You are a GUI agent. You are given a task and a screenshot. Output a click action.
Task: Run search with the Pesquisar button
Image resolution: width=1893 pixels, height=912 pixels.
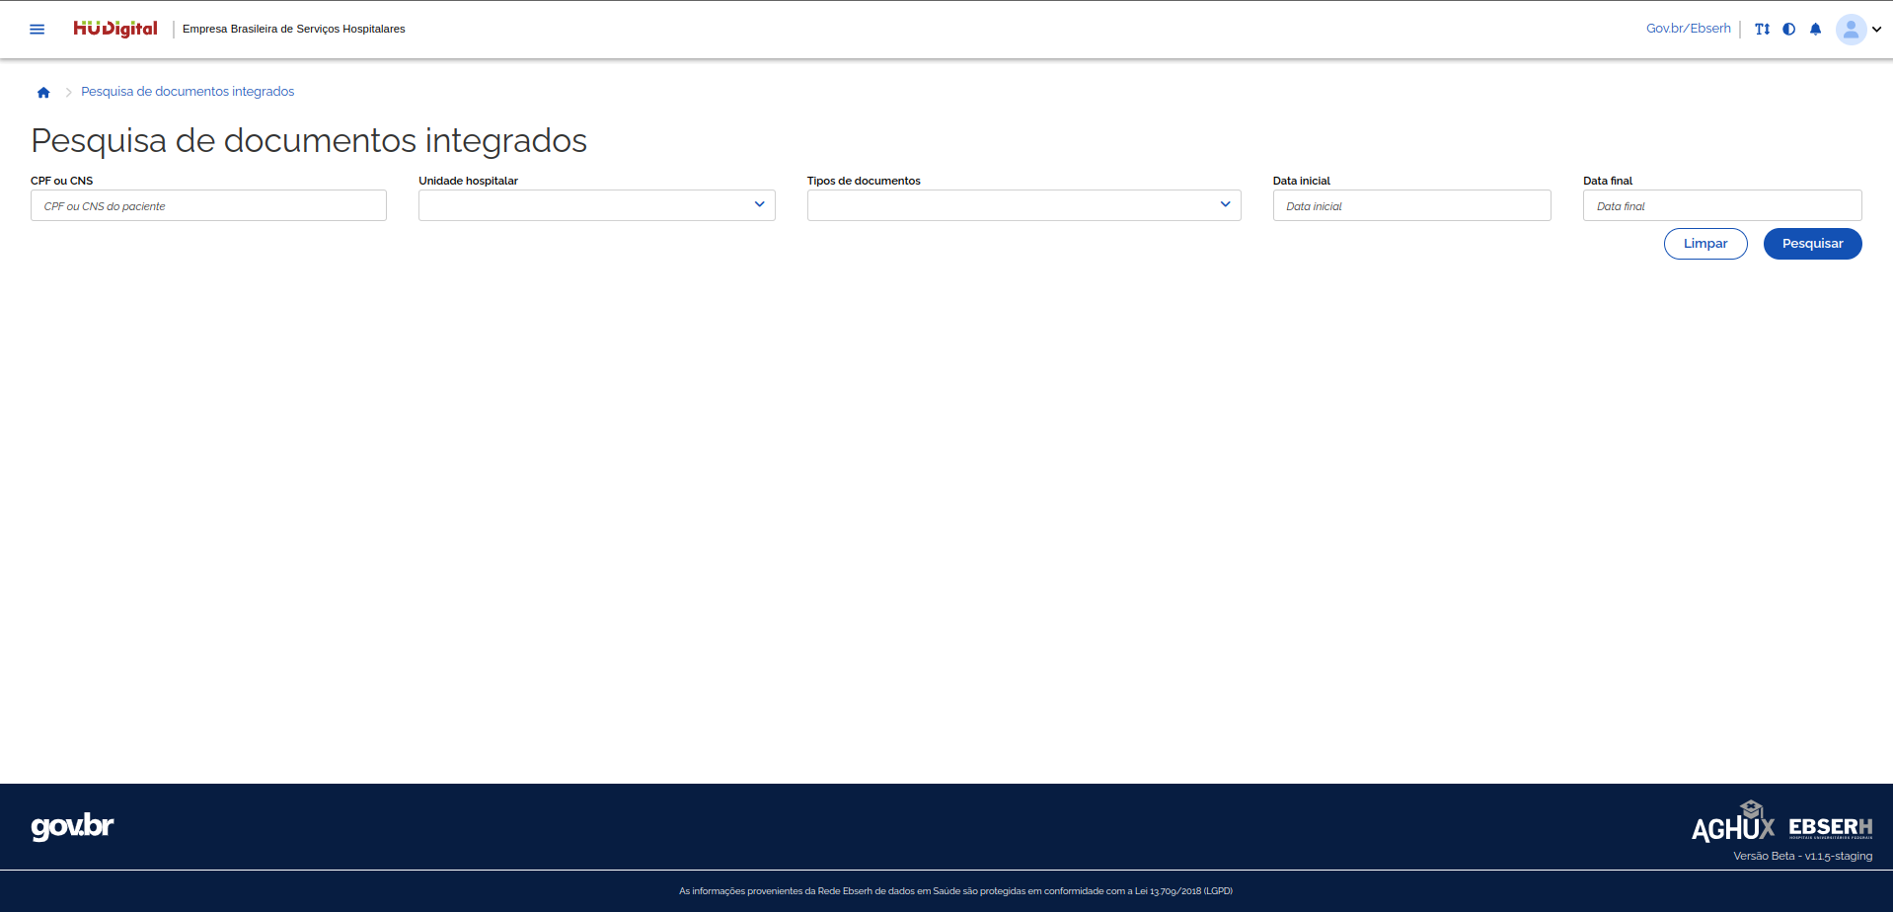tap(1812, 244)
